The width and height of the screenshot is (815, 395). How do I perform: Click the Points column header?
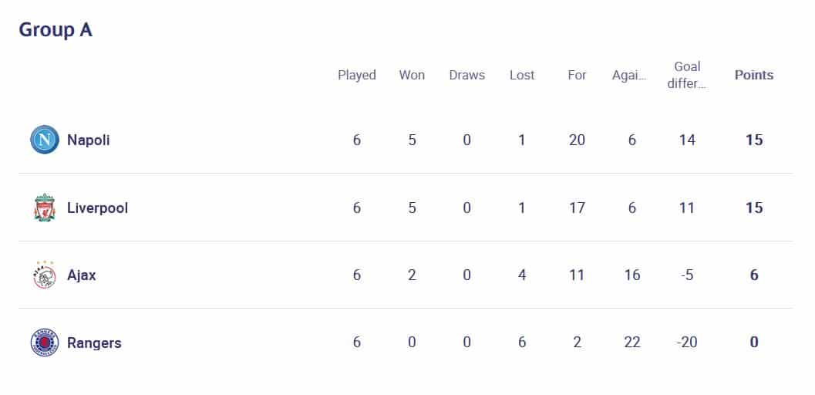(754, 76)
